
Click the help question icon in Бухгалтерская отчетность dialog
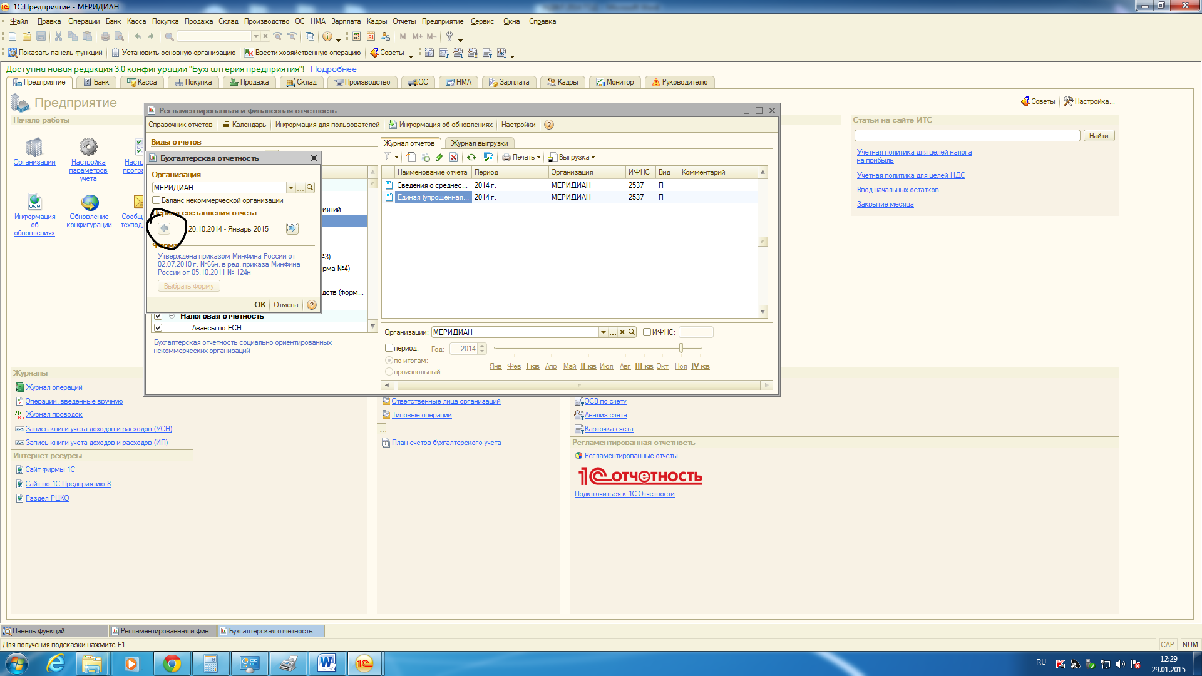pos(312,305)
